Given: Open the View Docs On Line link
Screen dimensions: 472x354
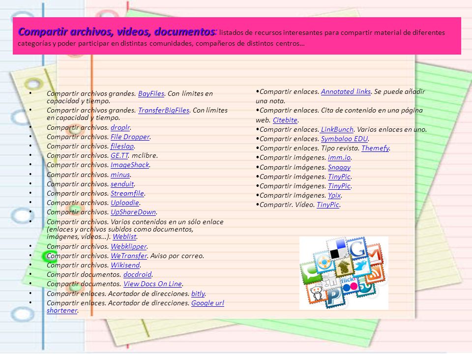Looking at the screenshot, I should click(152, 284).
